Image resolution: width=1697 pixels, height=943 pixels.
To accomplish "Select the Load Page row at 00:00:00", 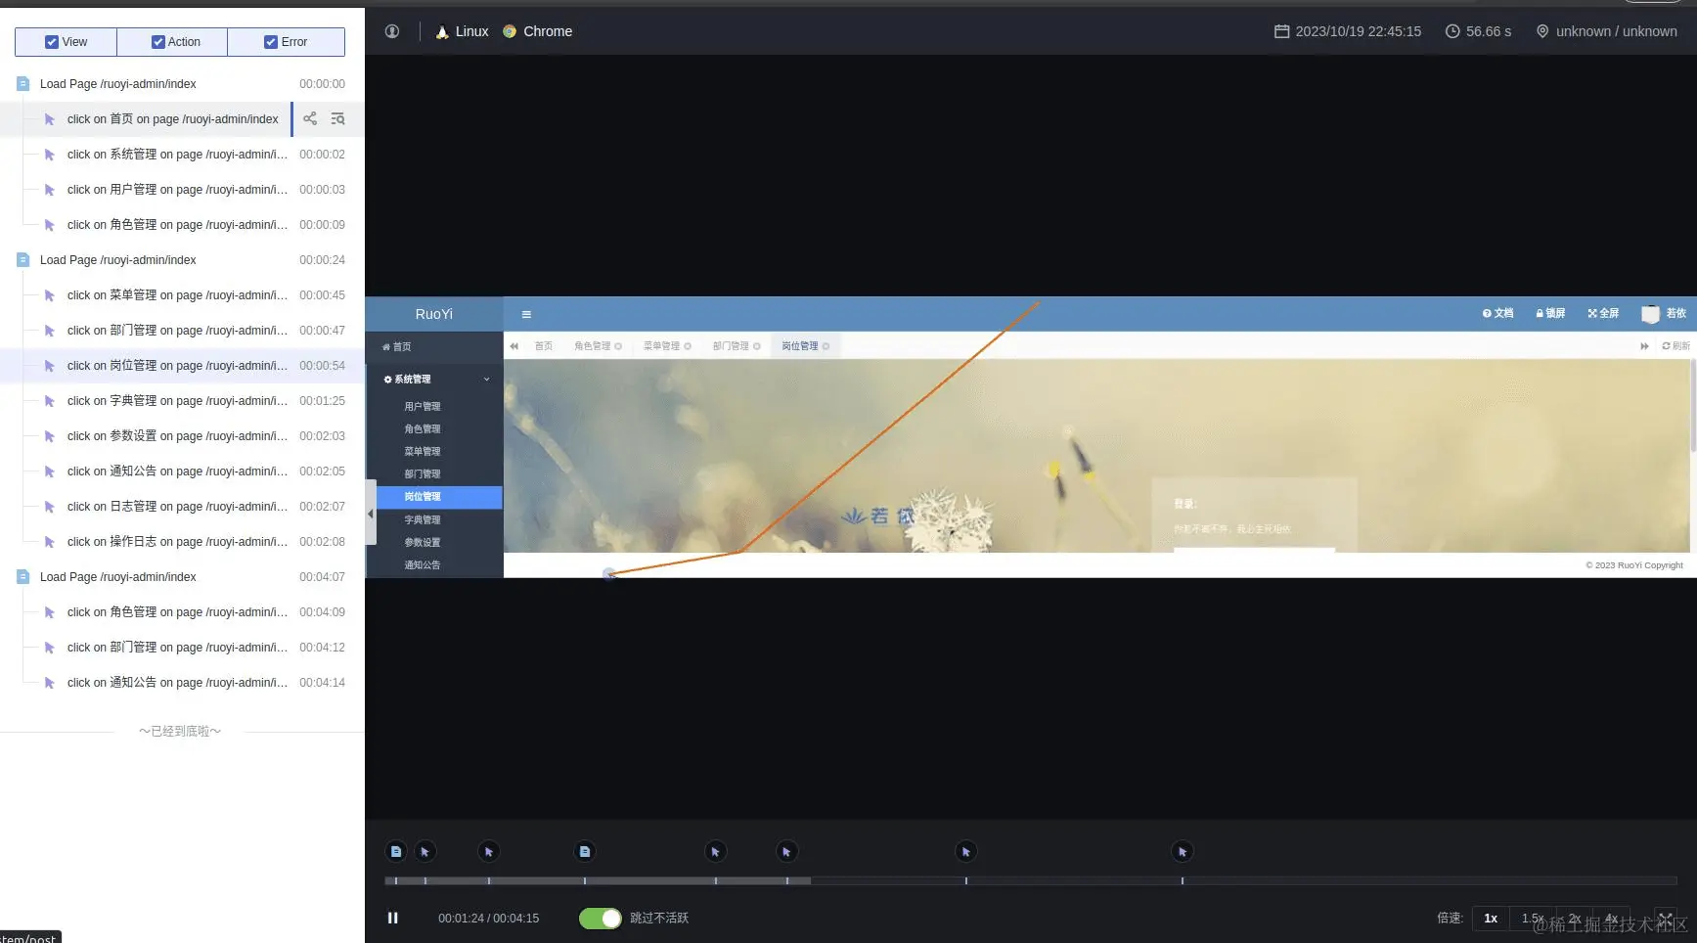I will (182, 84).
